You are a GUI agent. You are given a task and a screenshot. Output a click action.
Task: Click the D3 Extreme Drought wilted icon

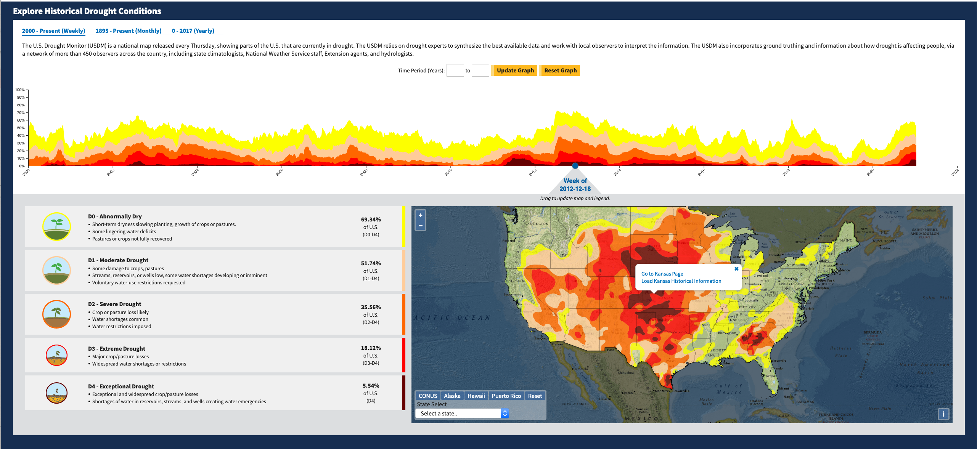coord(56,355)
